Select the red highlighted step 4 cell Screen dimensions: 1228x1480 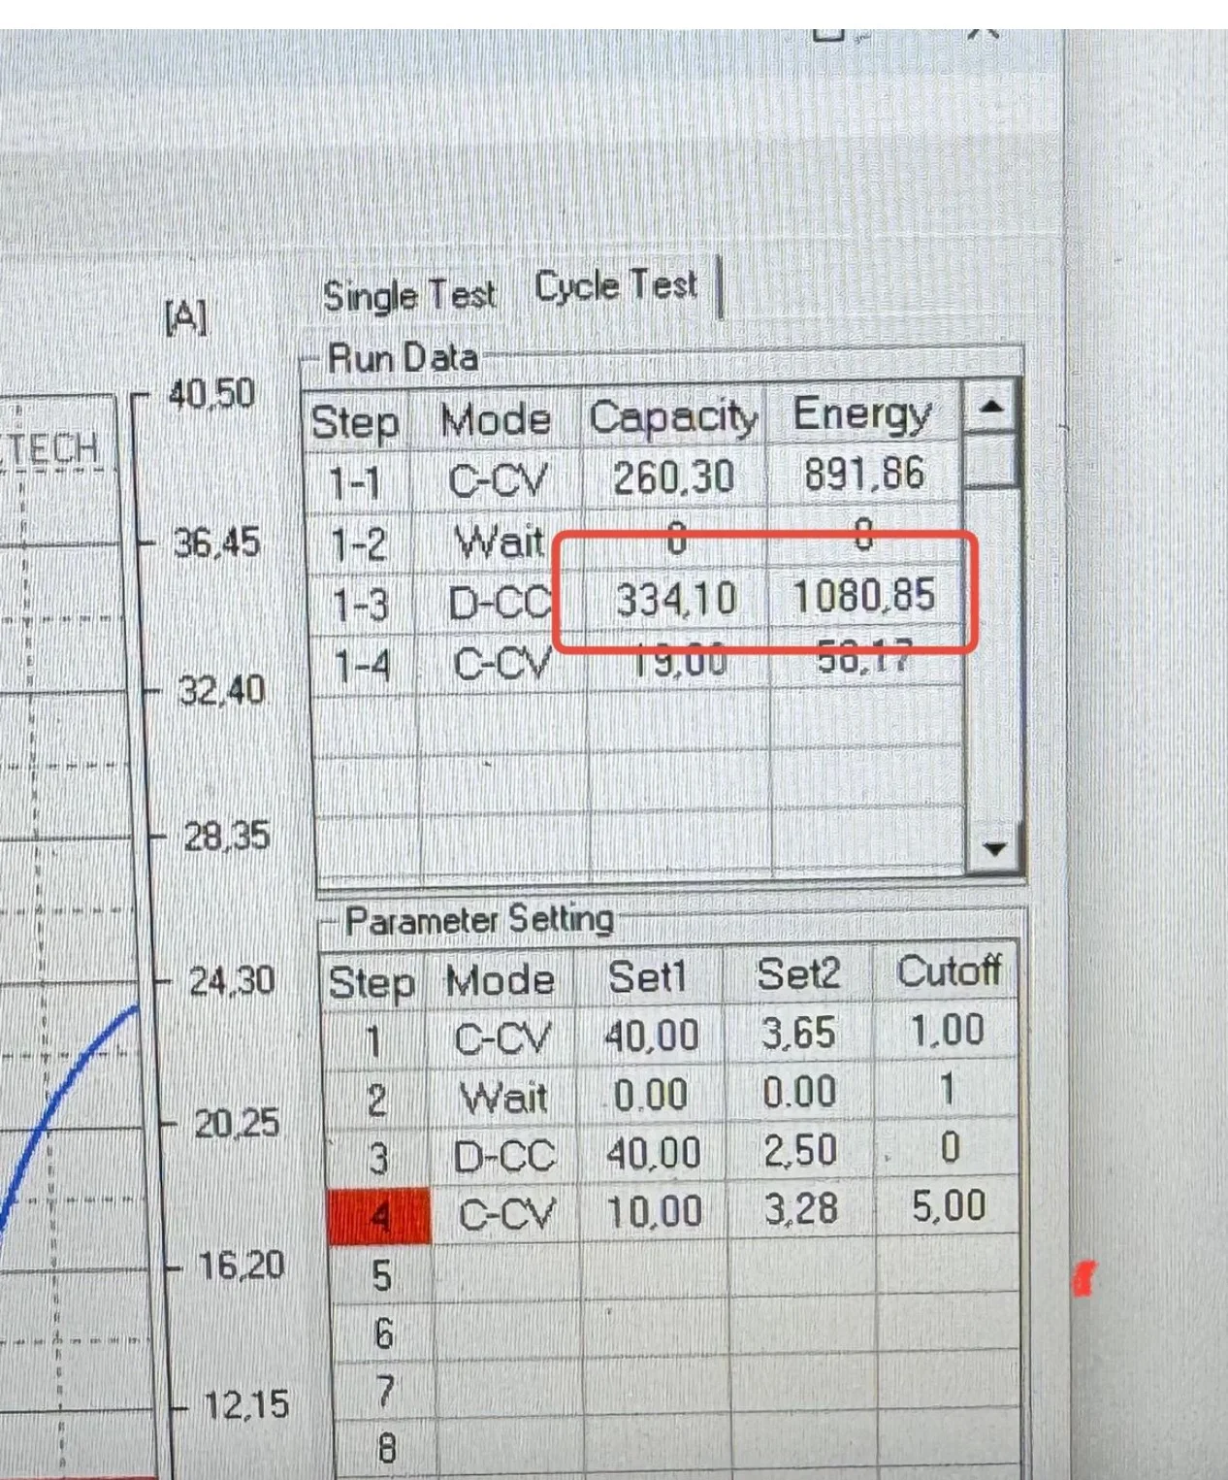click(x=379, y=1215)
